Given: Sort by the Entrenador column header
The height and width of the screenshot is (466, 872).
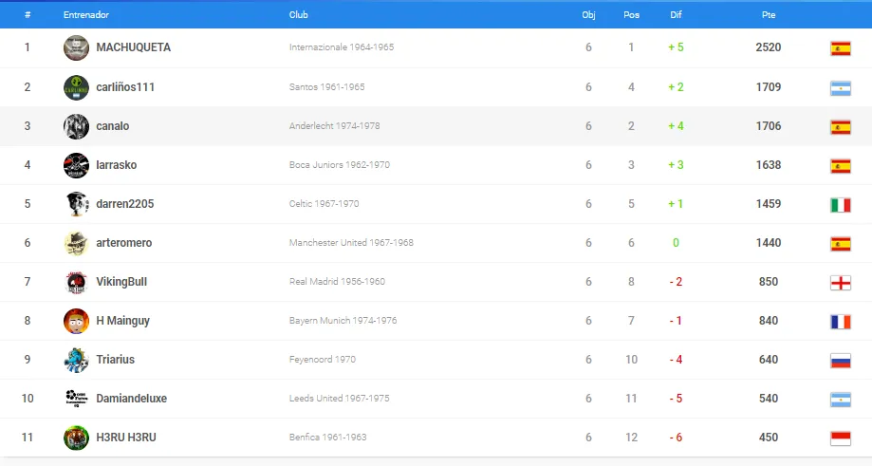Looking at the screenshot, I should click(86, 15).
